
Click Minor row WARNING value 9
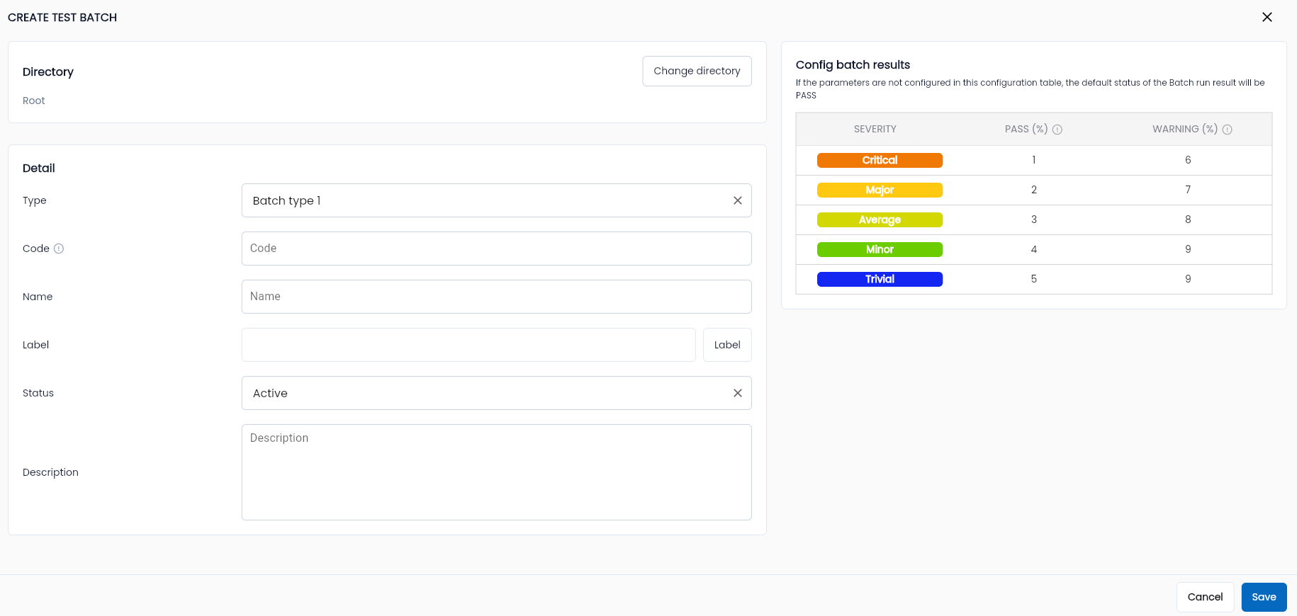coord(1188,249)
